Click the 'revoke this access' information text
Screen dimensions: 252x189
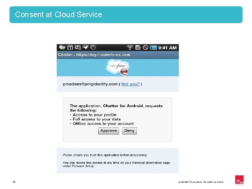point(116,164)
